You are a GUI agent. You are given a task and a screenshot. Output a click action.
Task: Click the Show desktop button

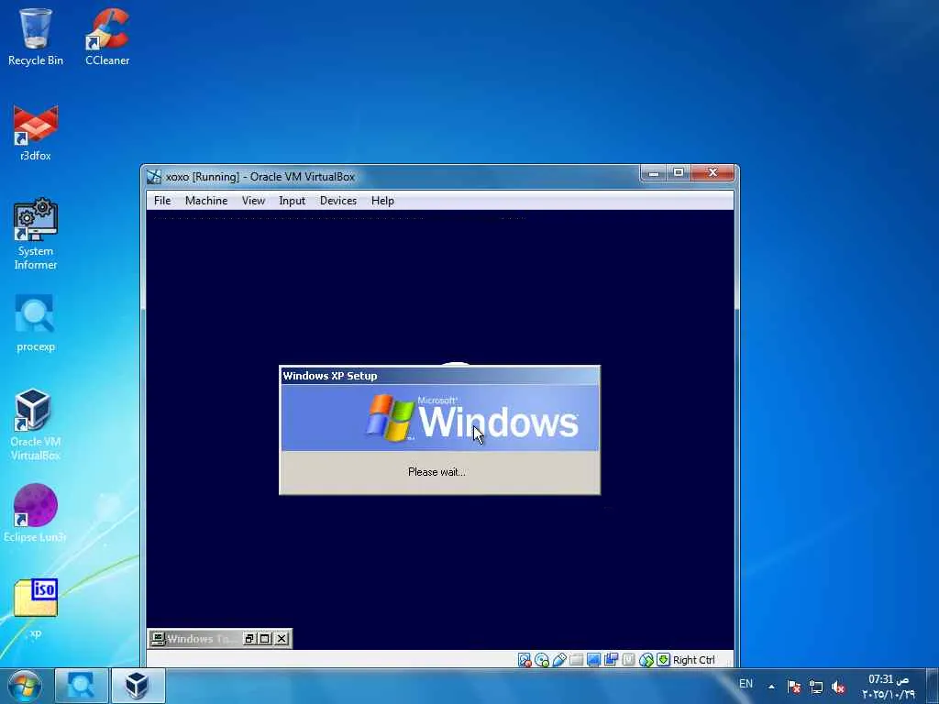tap(933, 686)
